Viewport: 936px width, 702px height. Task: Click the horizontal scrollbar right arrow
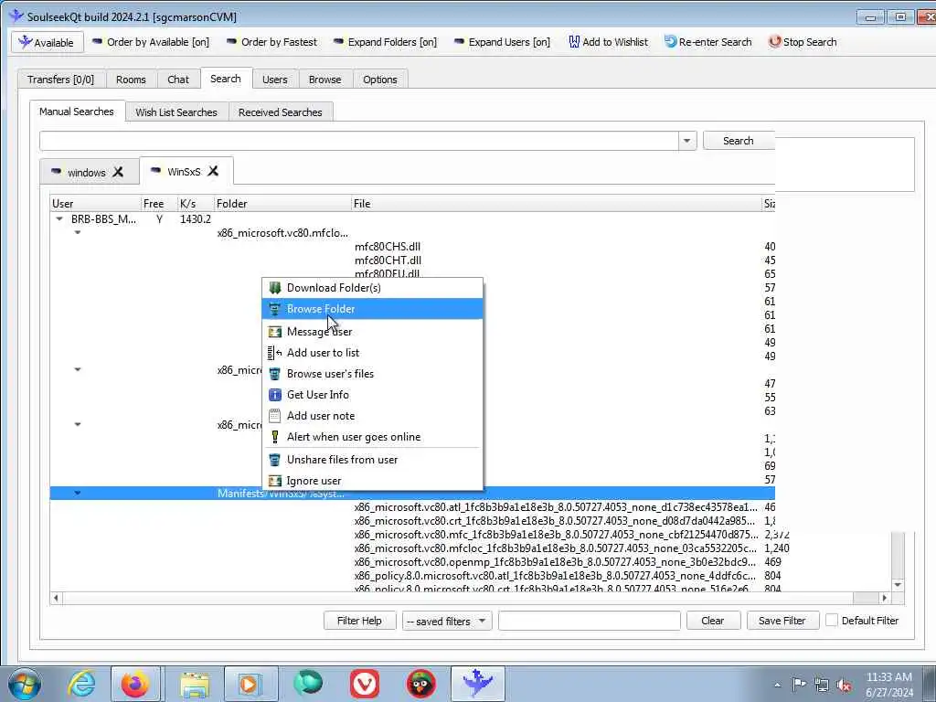[x=885, y=598]
